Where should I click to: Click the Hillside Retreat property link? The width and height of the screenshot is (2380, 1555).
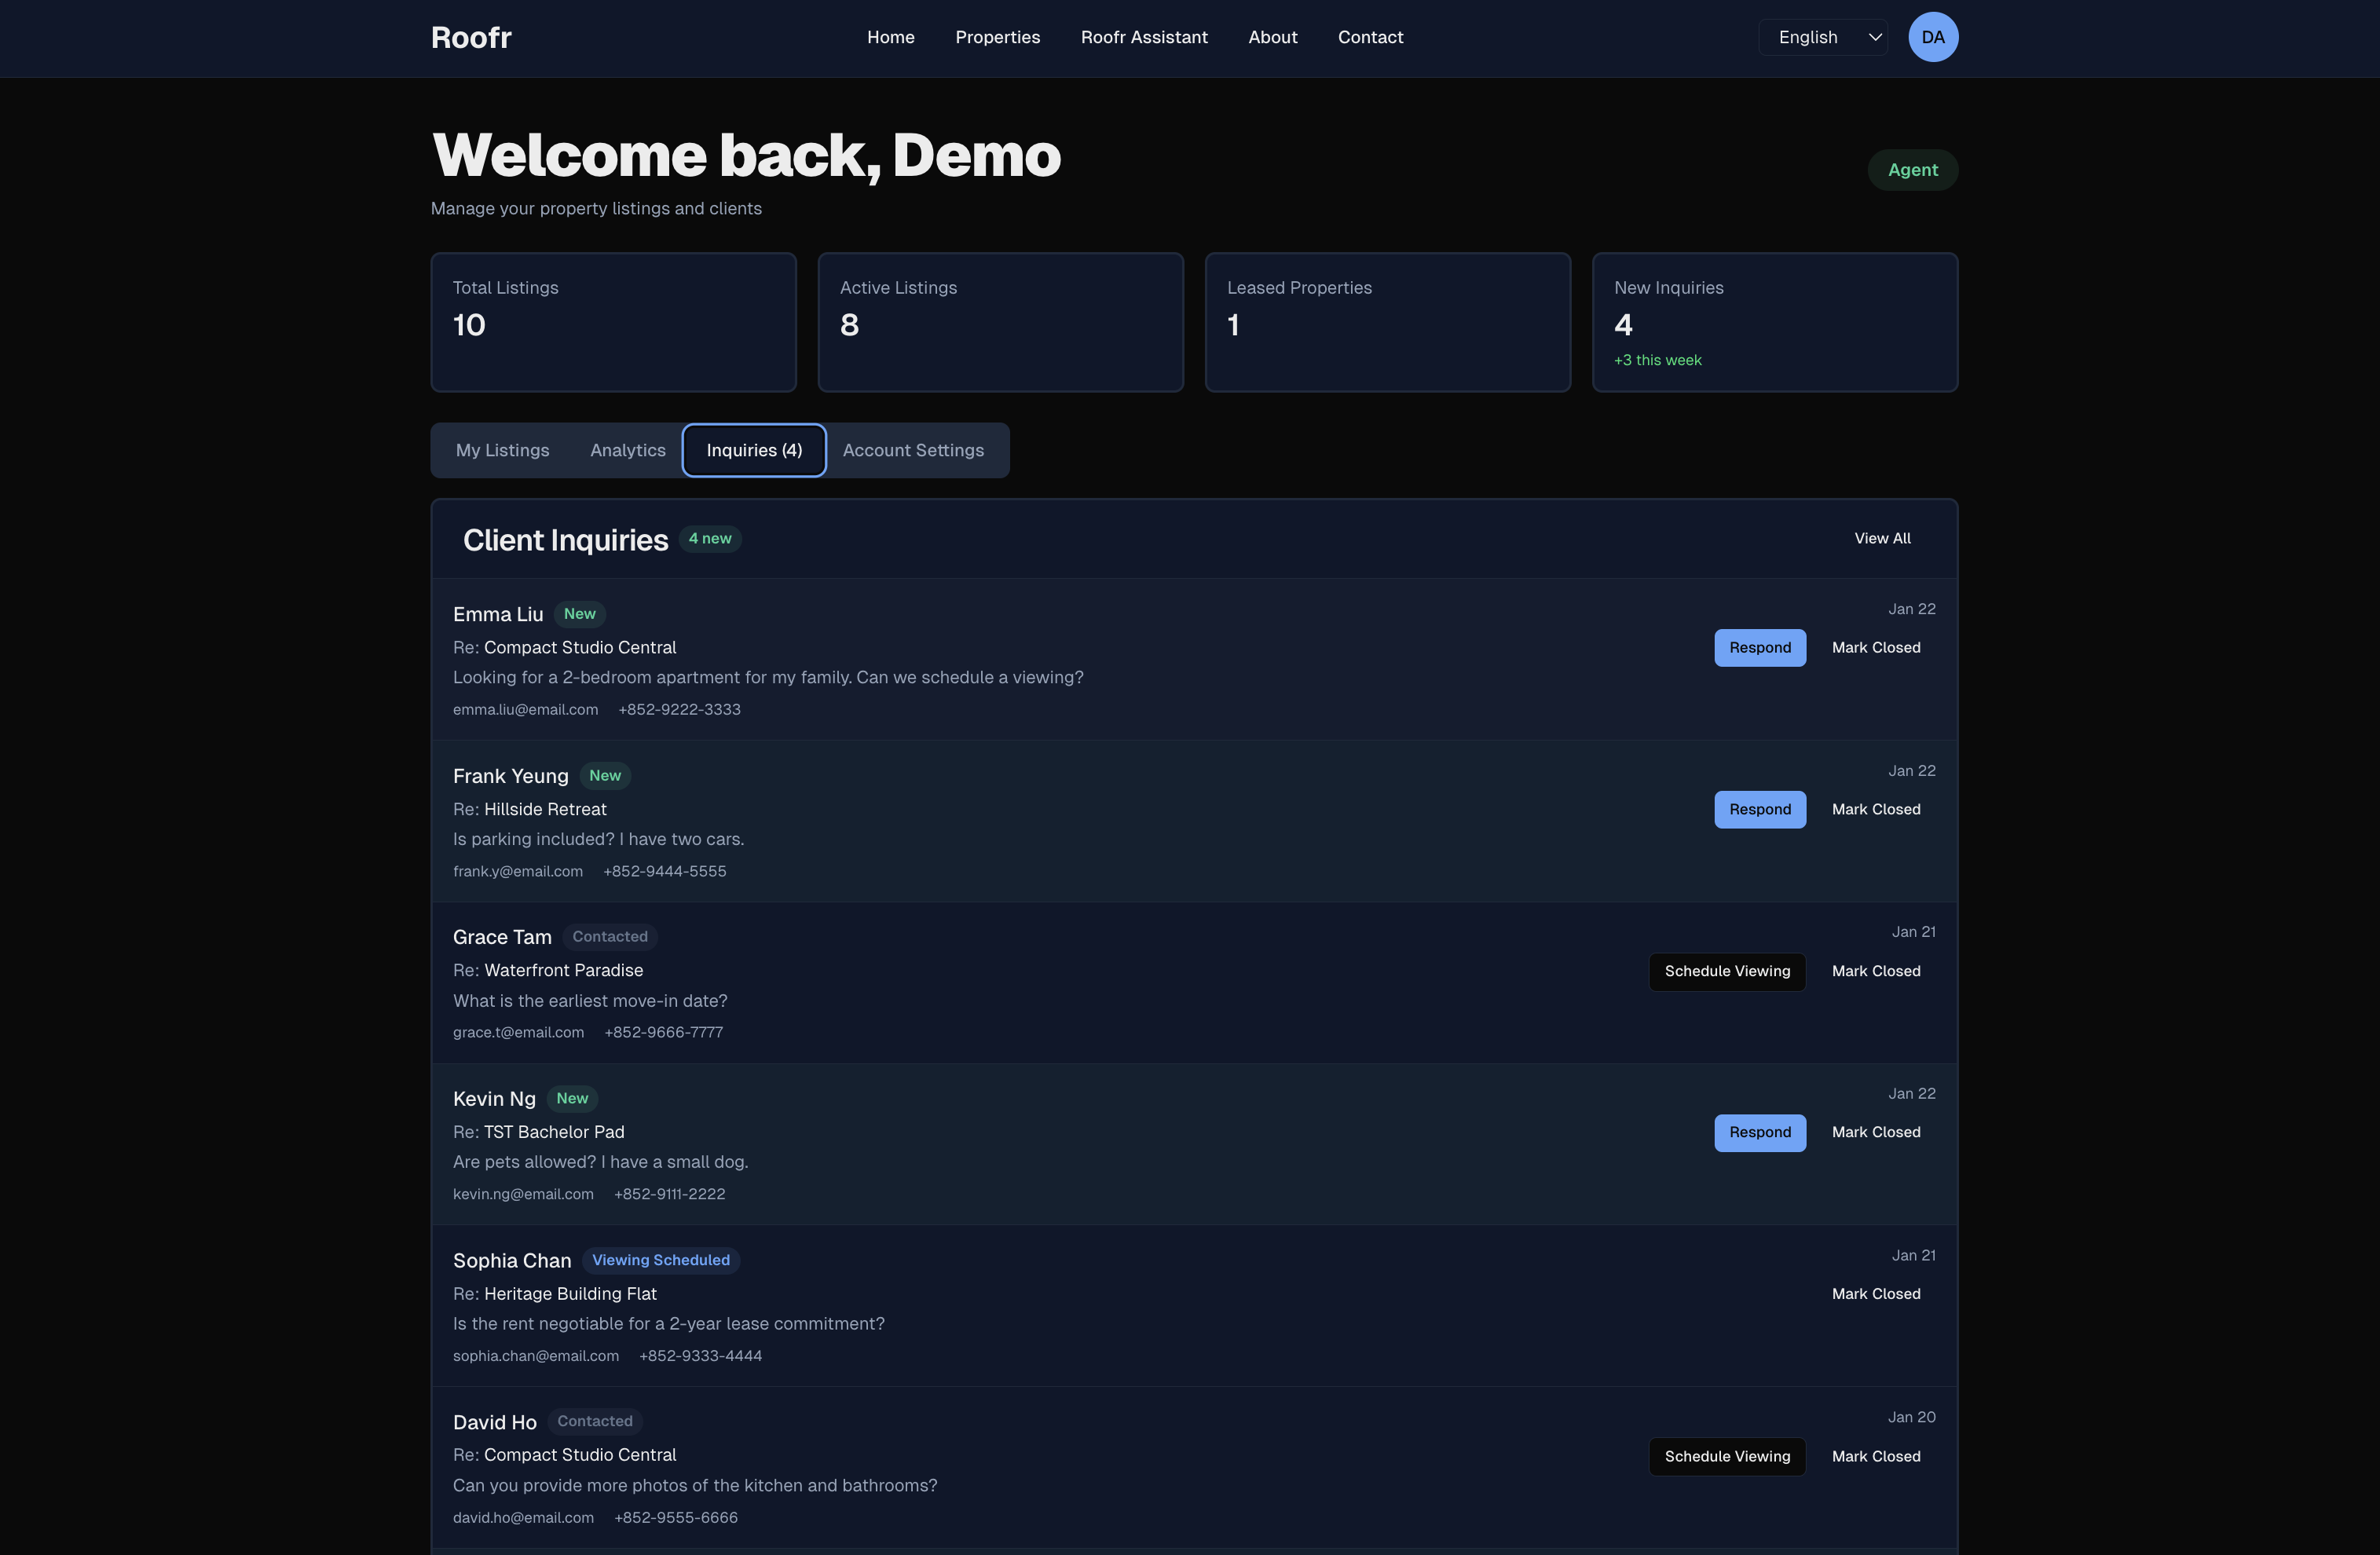545,809
